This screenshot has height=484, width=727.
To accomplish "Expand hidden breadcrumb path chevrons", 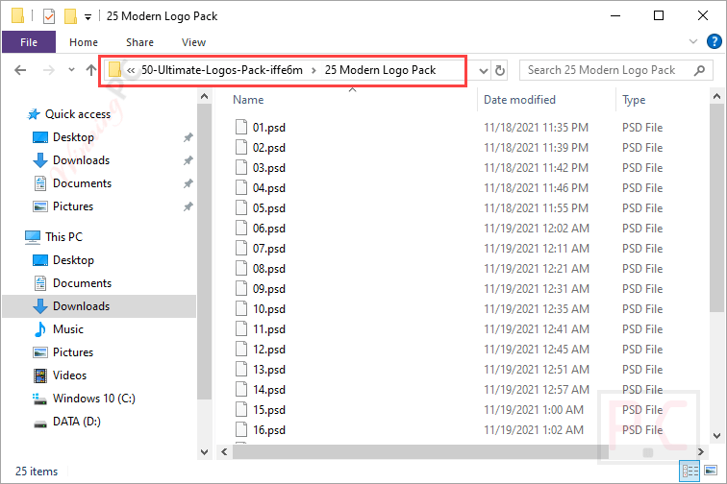I will tap(131, 70).
